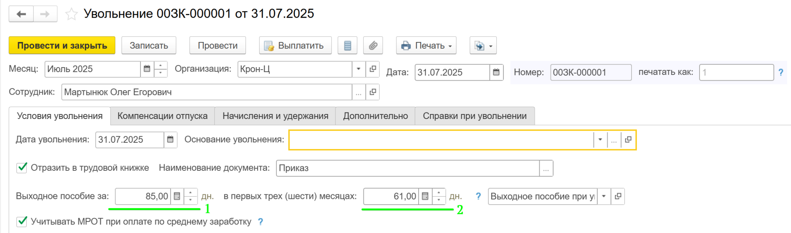Click help question mark near печатать как

[x=781, y=72]
